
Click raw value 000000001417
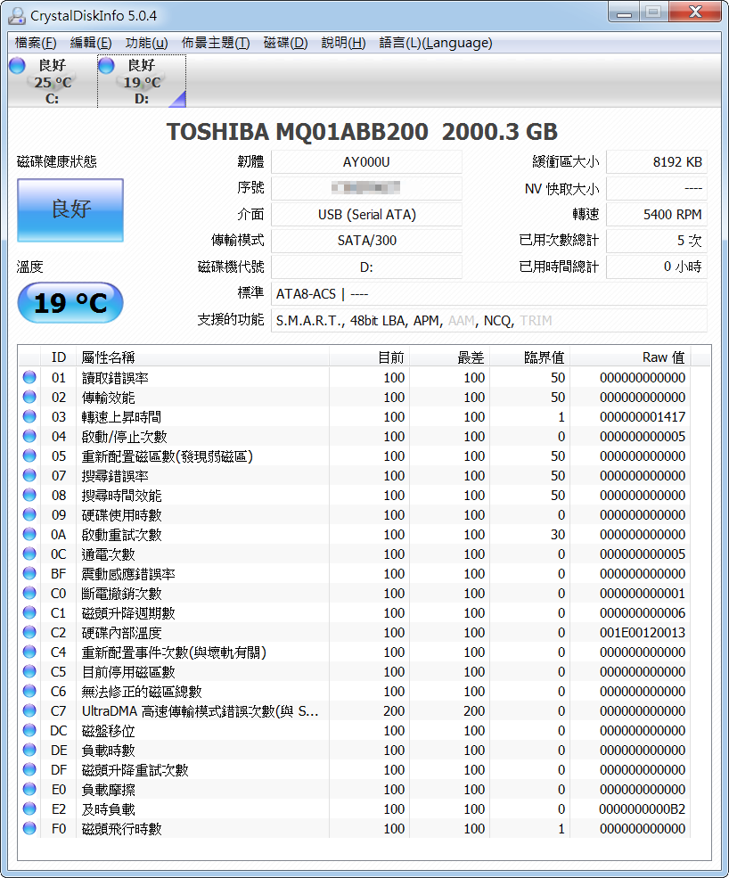pos(643,416)
